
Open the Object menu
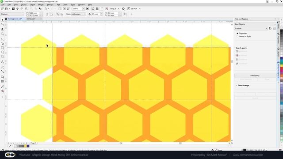point(32,5)
